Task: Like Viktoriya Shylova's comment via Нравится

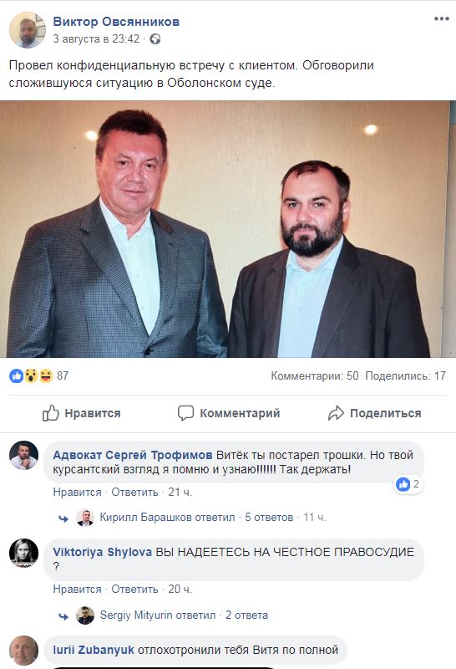Action: tap(77, 590)
